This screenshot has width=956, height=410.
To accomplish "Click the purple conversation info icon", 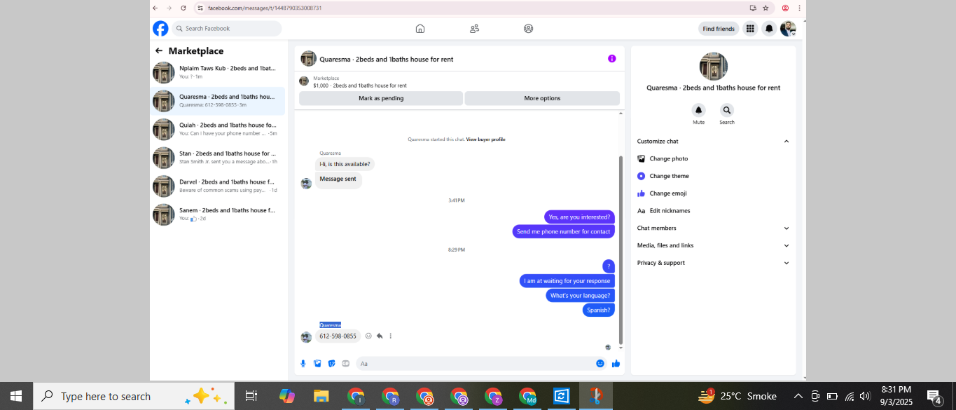I will (x=611, y=59).
